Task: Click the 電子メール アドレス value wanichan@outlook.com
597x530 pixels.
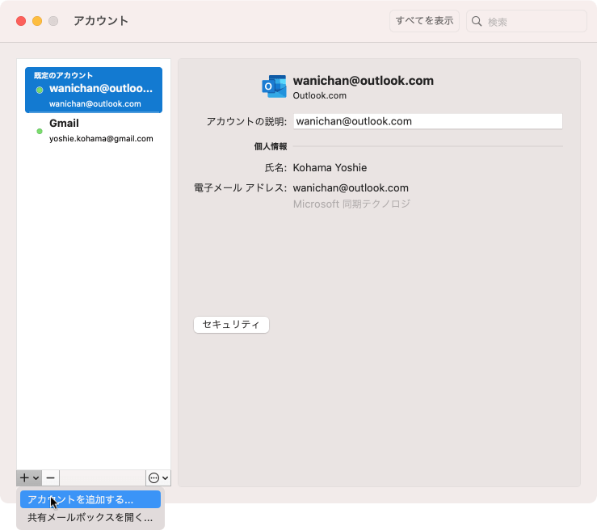Action: click(x=351, y=188)
